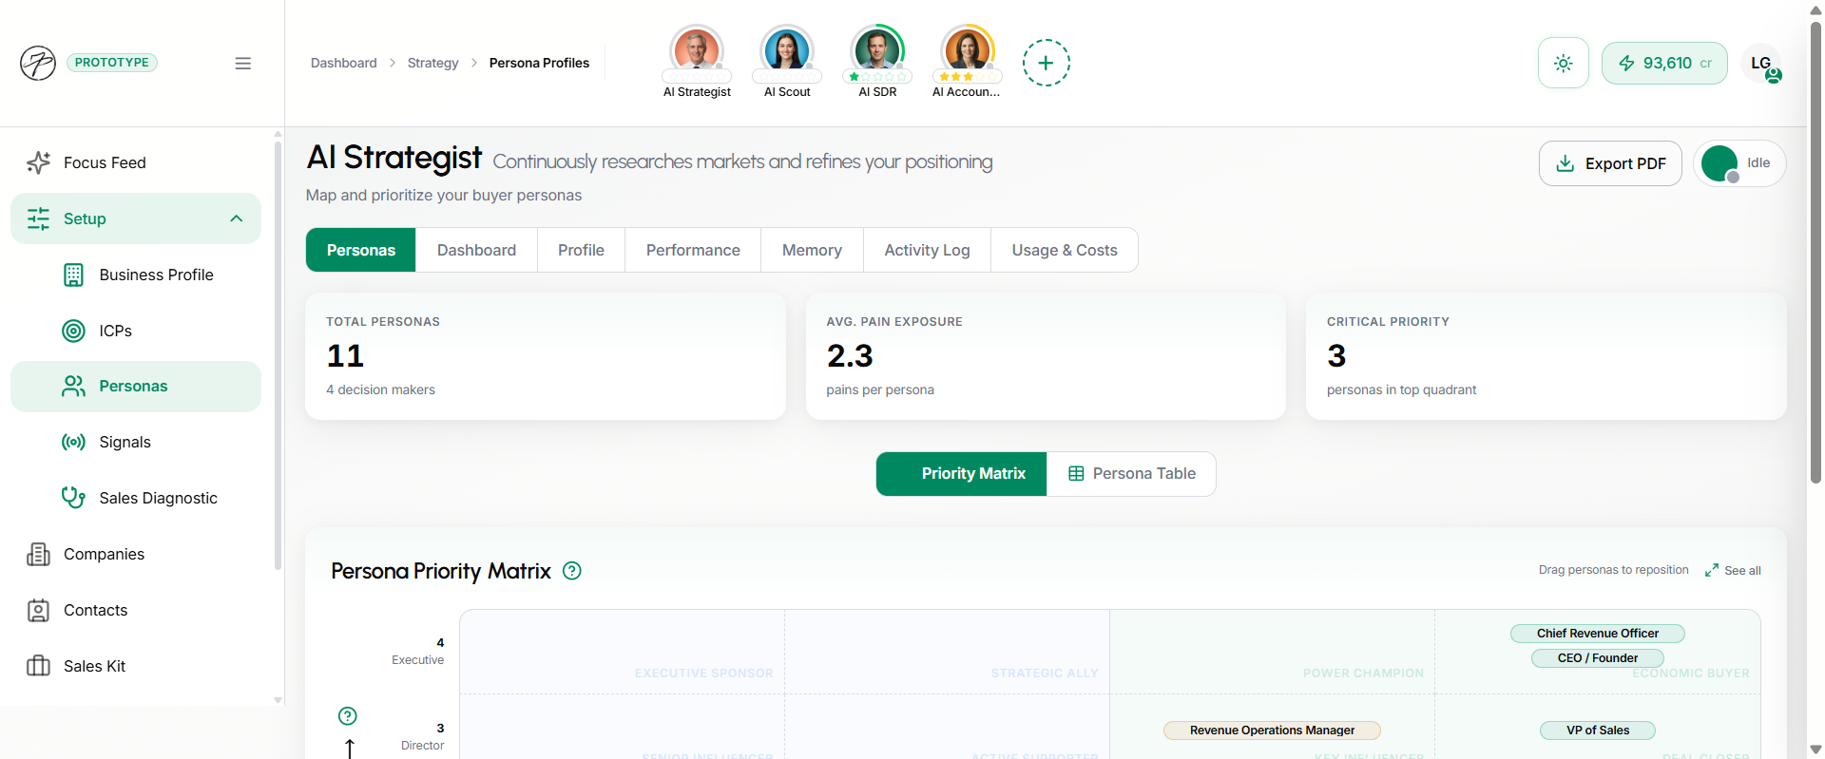The width and height of the screenshot is (1825, 759).
Task: Click the ICPs target icon
Action: click(x=73, y=331)
